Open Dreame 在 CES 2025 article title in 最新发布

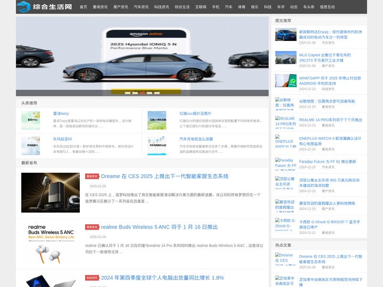tap(164, 176)
